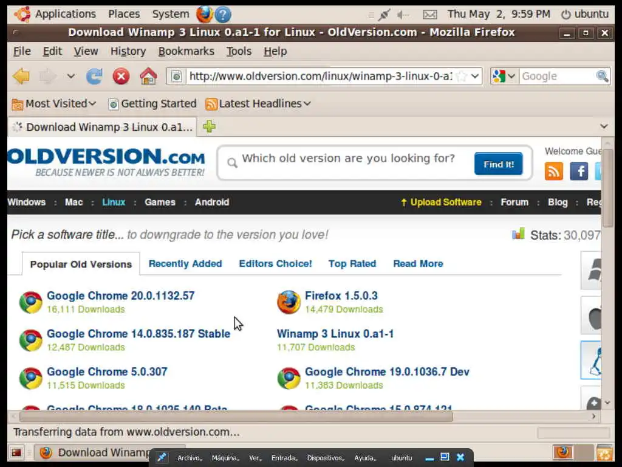Open the OldVersion Facebook icon
The width and height of the screenshot is (622, 467).
coord(579,171)
